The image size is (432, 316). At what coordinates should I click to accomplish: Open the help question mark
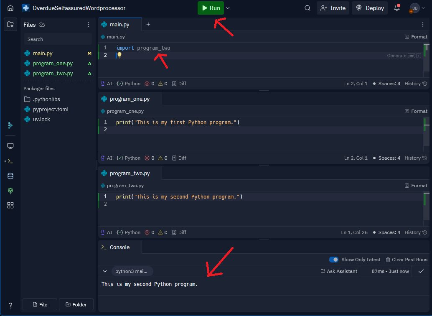pos(10,305)
